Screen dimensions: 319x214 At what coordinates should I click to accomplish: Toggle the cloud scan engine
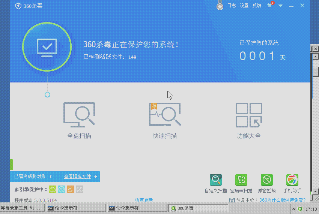pyautogui.click(x=53, y=189)
